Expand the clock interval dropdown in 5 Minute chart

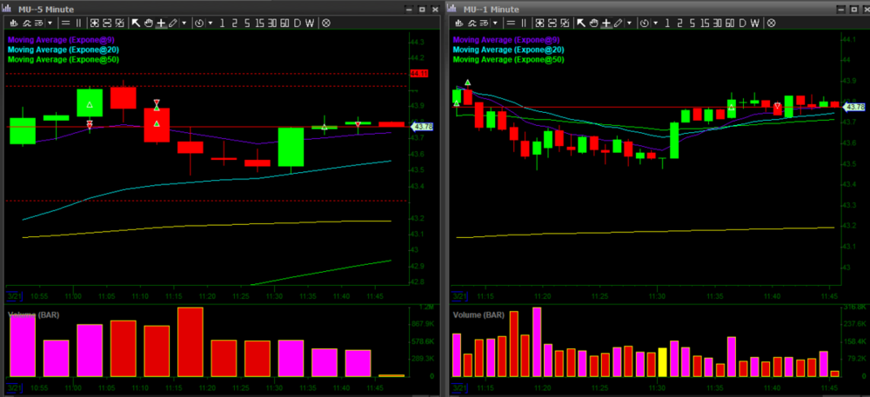point(211,23)
